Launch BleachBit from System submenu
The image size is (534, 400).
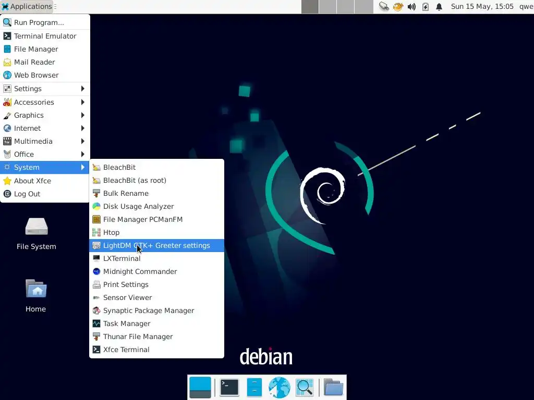pos(156,167)
